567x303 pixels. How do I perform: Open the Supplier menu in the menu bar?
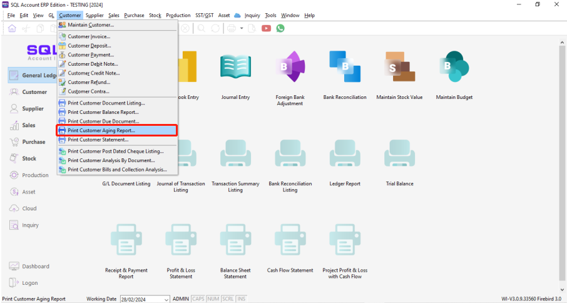[x=94, y=15]
